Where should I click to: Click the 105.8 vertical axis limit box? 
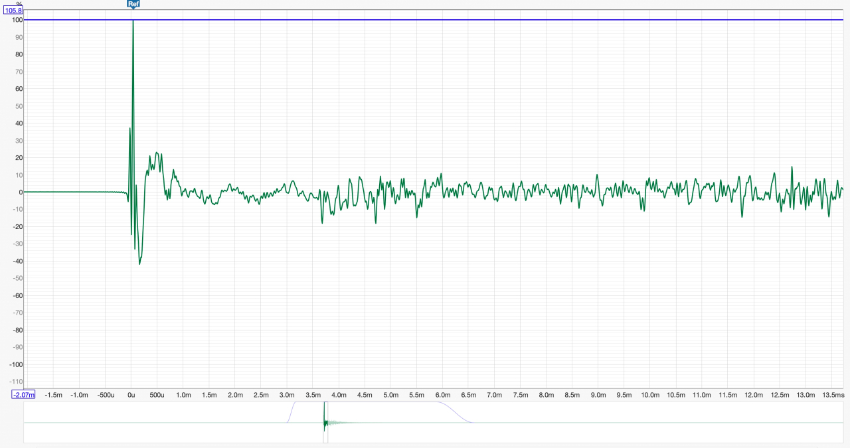point(13,11)
